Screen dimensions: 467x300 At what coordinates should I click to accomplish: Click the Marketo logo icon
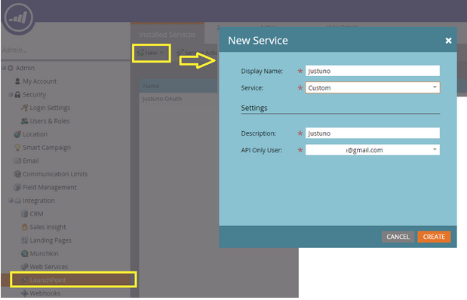pyautogui.click(x=18, y=18)
